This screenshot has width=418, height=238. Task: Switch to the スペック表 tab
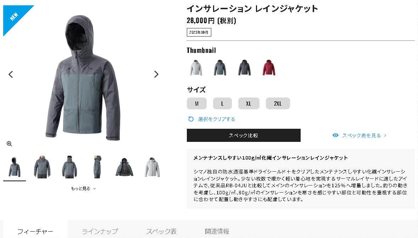tap(161, 231)
